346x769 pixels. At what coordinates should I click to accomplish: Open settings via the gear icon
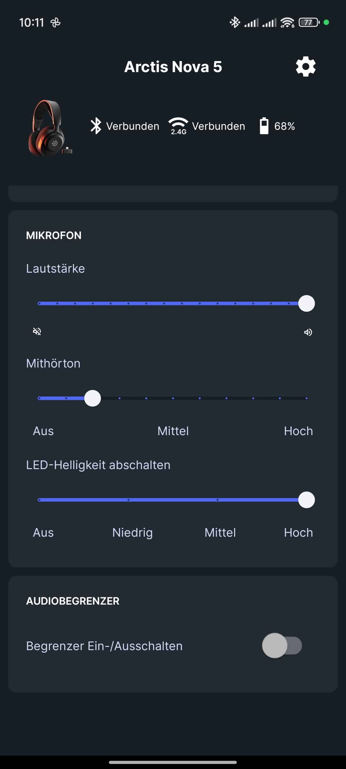coord(306,67)
